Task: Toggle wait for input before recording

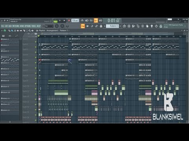Action: pos(87,20)
